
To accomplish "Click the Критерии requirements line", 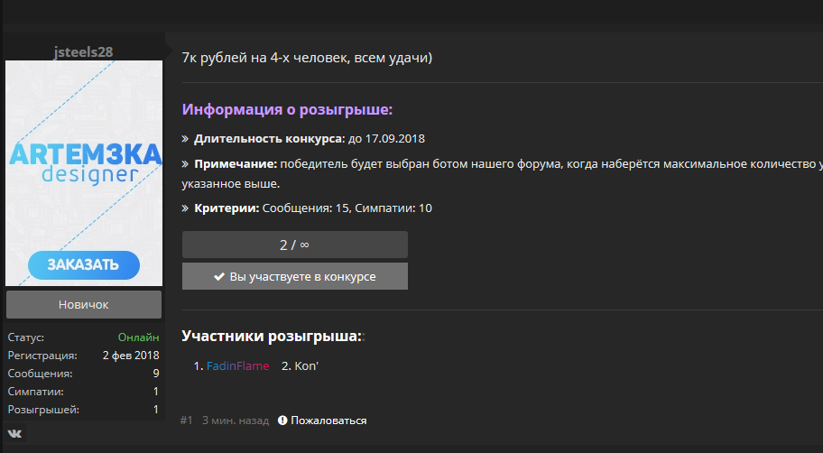I will 307,208.
